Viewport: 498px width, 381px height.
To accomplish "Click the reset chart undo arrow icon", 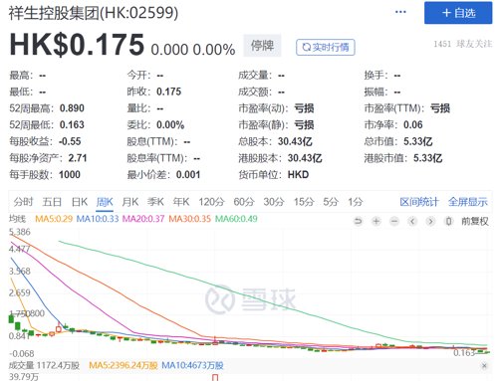I will pos(358,221).
